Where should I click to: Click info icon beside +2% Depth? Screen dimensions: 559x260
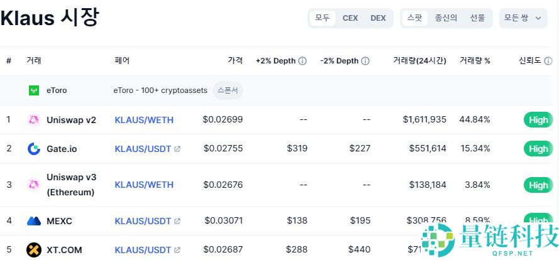302,61
